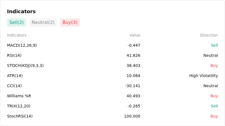Click the High Vlolatility direction label
This screenshot has height=126, width=225.
coord(203,76)
